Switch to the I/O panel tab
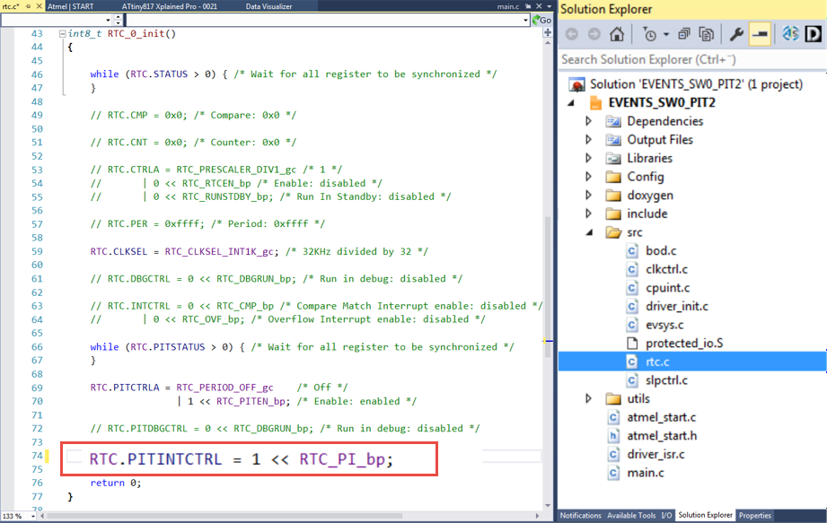 point(666,516)
